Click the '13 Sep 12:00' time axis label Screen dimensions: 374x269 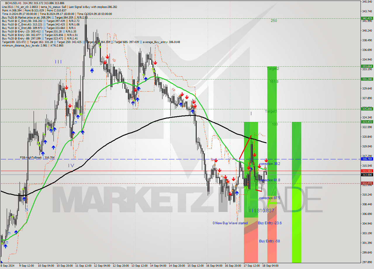[140, 266]
